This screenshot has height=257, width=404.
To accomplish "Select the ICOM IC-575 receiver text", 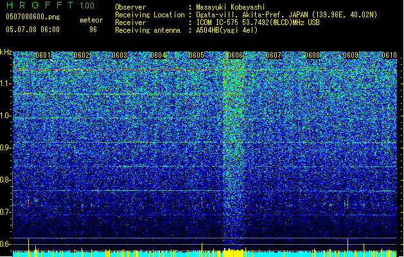I will click(x=258, y=22).
